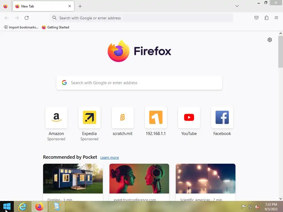Close the New Tab tab
The width and height of the screenshot is (283, 212).
[70, 6]
